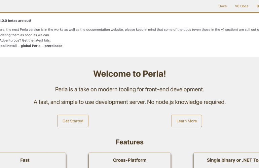The image size is (259, 168).
Task: Open the V0 Docs navigation link
Action: [242, 6]
